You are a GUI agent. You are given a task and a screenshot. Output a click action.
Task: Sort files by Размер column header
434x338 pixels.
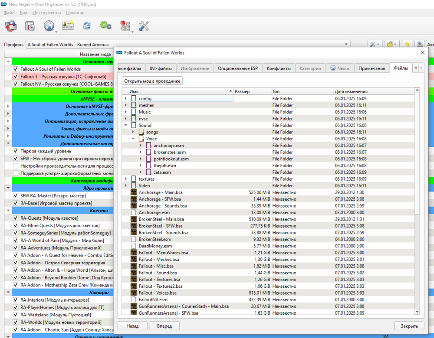(x=253, y=91)
